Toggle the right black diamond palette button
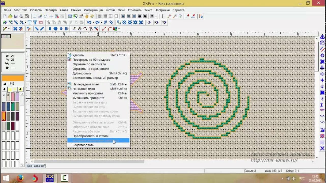 [x=20, y=89]
